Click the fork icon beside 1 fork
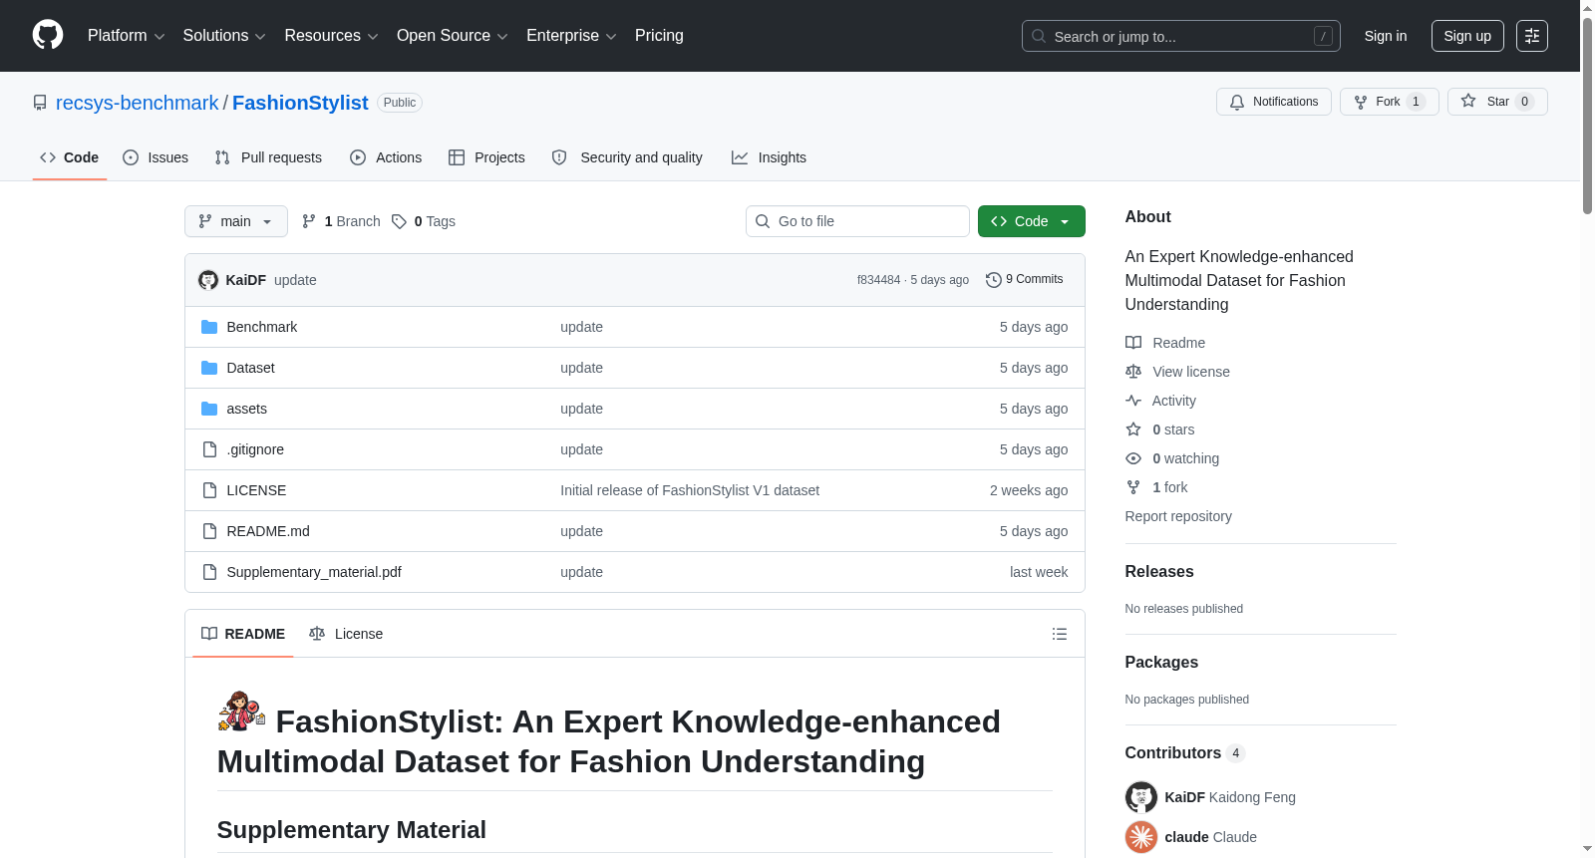The image size is (1595, 858). 1133,487
